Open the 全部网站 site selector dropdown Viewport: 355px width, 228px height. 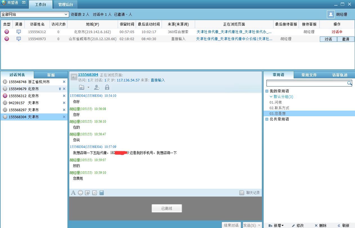[66, 14]
